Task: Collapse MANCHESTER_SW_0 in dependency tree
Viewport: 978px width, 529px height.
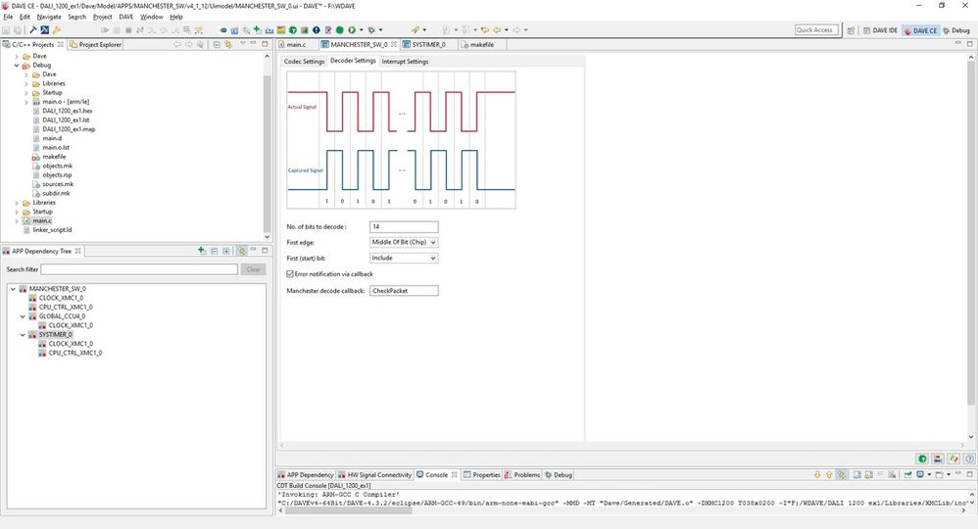Action: (13, 289)
